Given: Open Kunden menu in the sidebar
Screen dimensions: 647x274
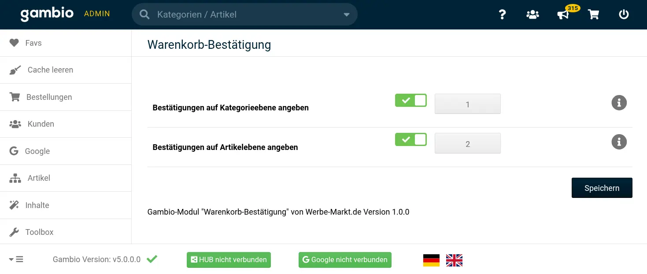Looking at the screenshot, I should (41, 124).
